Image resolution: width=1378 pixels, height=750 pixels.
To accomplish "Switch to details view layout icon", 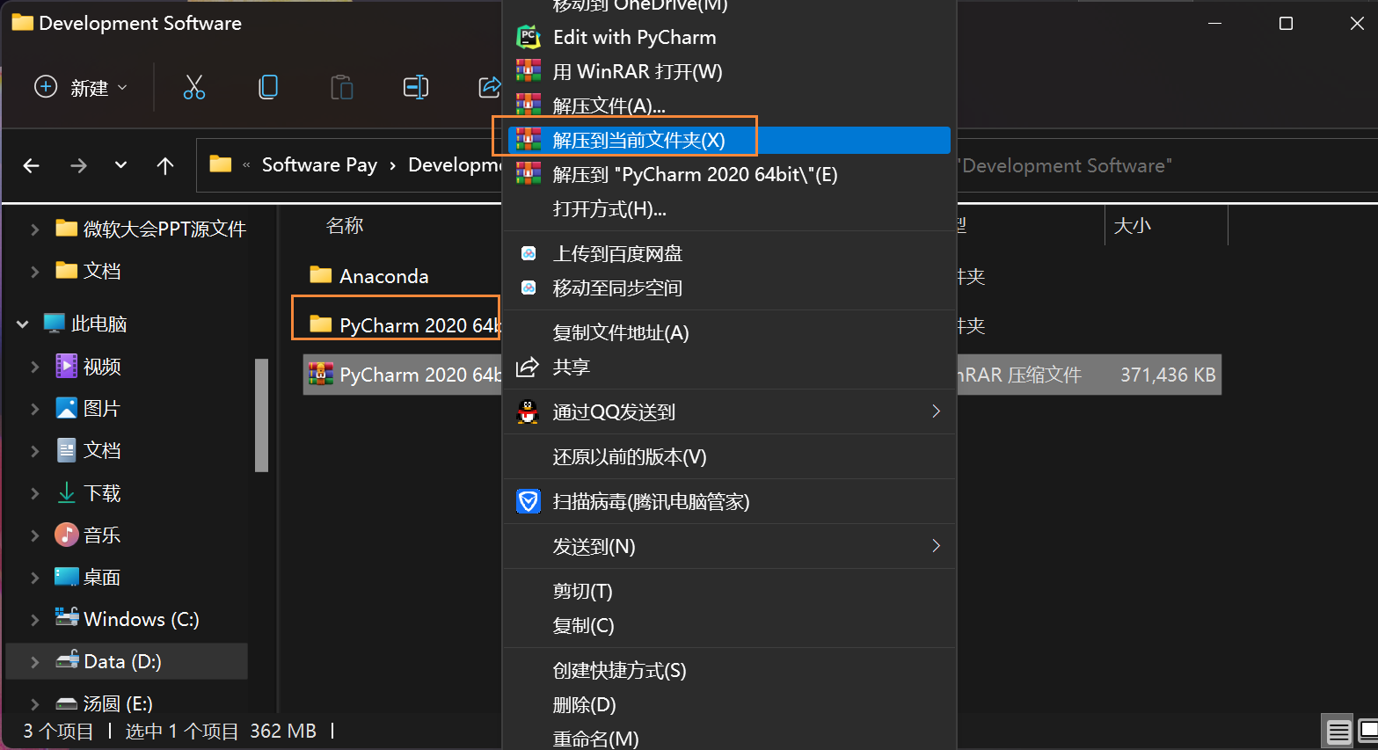I will (1338, 732).
